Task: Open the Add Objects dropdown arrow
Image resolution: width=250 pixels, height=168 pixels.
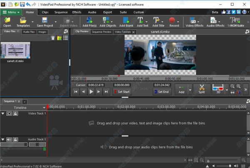Action: point(112,22)
